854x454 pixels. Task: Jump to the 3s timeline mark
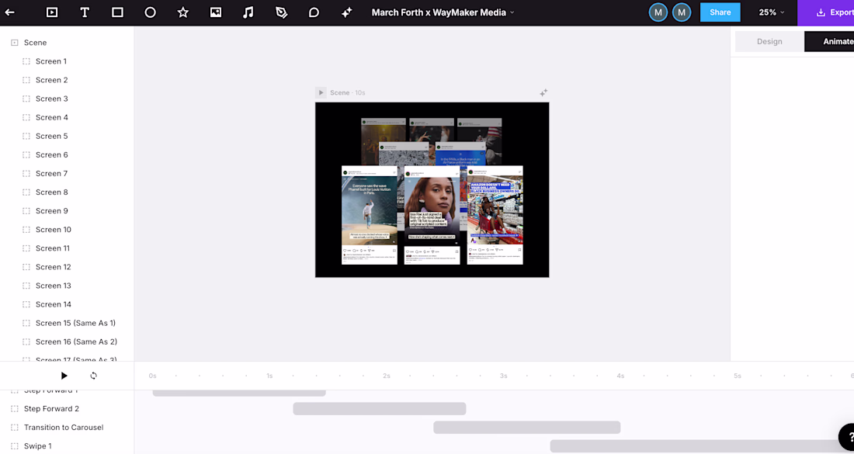(504, 376)
